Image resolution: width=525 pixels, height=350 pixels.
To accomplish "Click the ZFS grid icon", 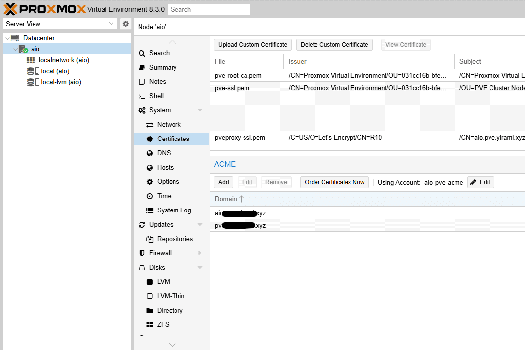I will (x=150, y=324).
